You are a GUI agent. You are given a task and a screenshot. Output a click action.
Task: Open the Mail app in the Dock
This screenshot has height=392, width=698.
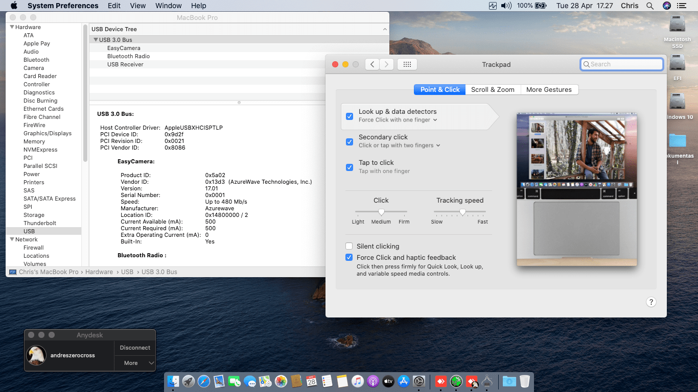tap(219, 381)
